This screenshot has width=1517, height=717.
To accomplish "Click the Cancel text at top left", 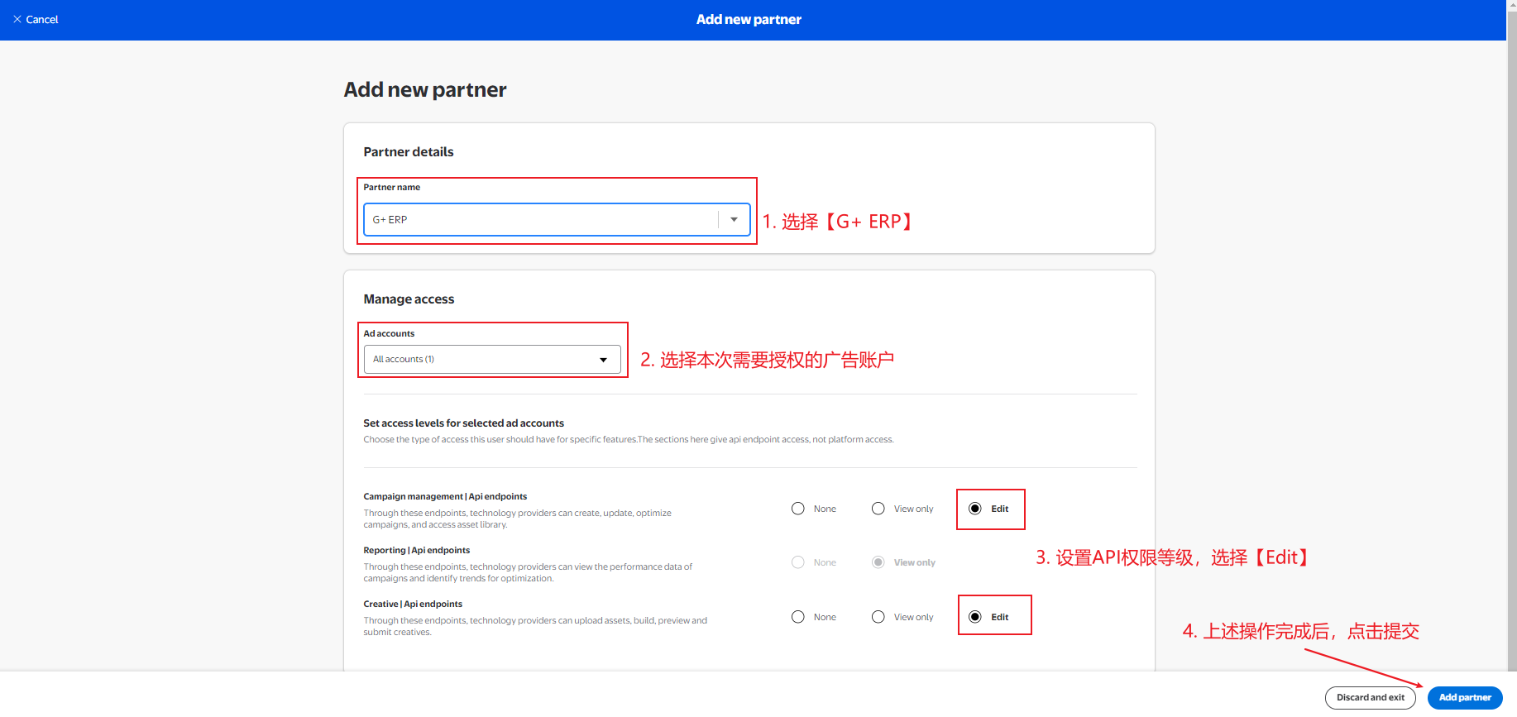I will [x=42, y=19].
